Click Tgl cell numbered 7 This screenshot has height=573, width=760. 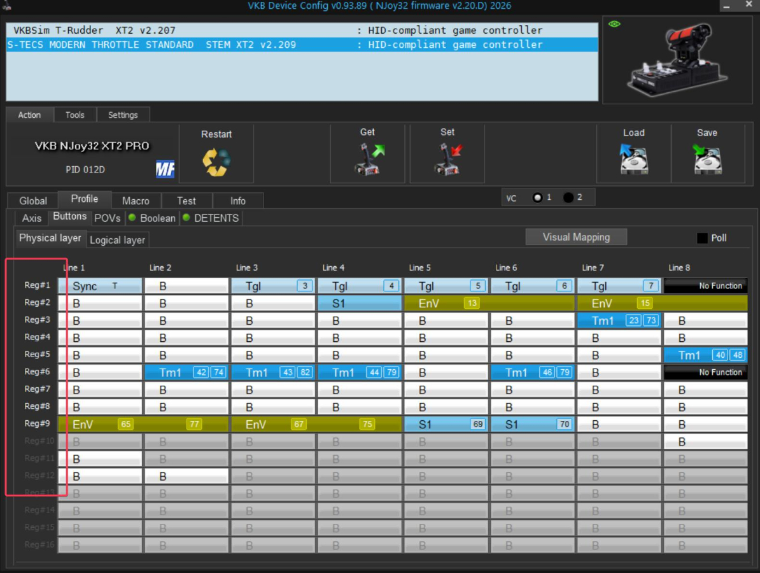(x=619, y=286)
